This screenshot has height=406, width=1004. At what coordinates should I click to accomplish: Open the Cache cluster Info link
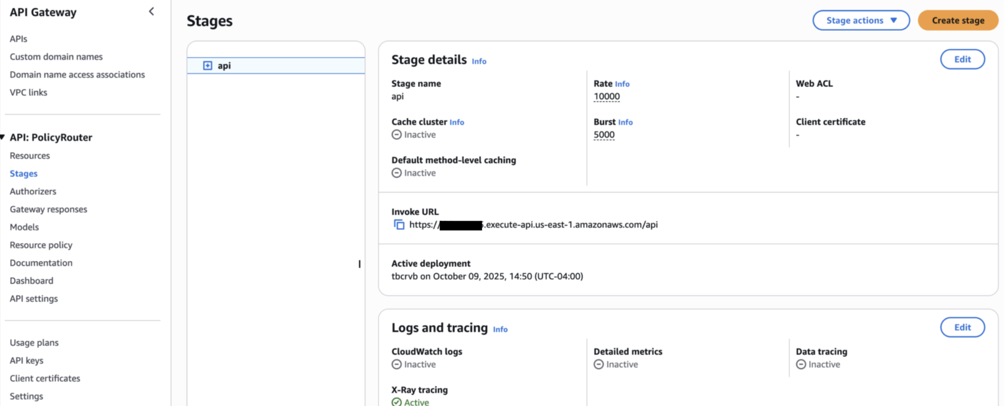(457, 122)
